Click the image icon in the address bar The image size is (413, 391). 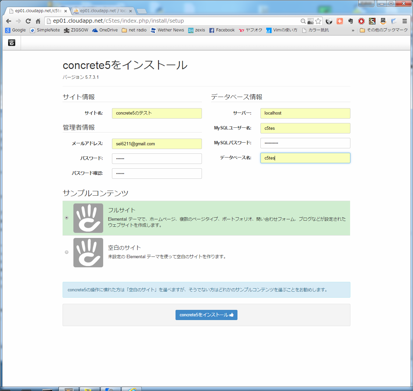[x=311, y=21]
